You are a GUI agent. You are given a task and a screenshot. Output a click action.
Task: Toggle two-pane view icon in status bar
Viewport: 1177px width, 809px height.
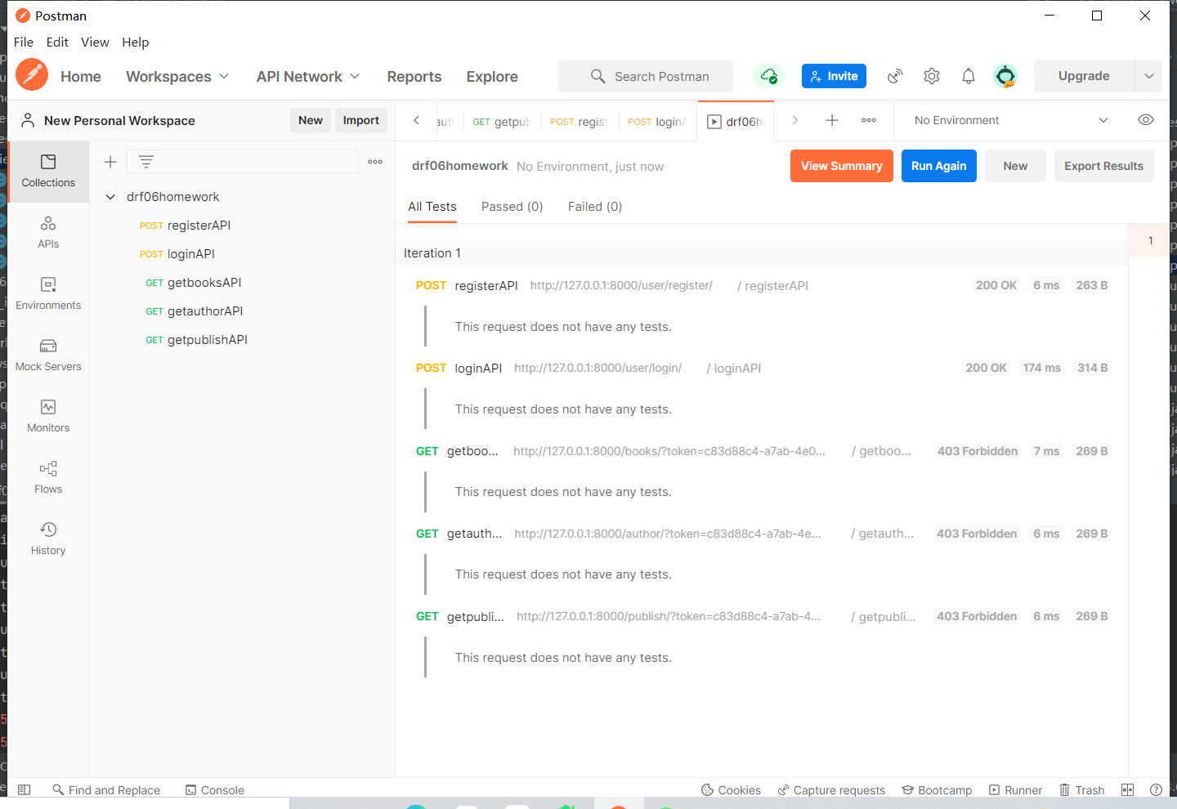click(x=1128, y=790)
